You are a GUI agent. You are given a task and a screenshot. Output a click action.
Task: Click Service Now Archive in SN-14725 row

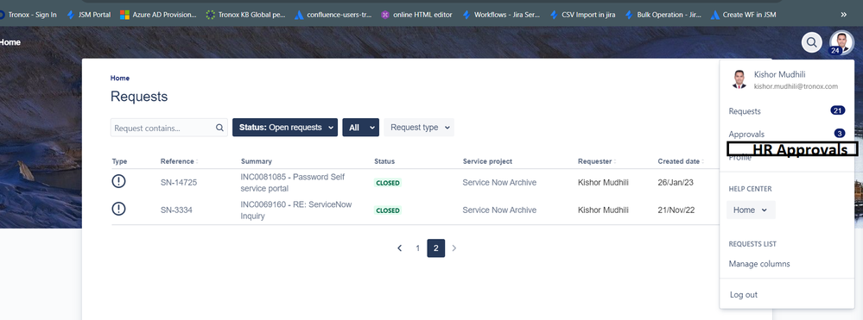coord(499,183)
